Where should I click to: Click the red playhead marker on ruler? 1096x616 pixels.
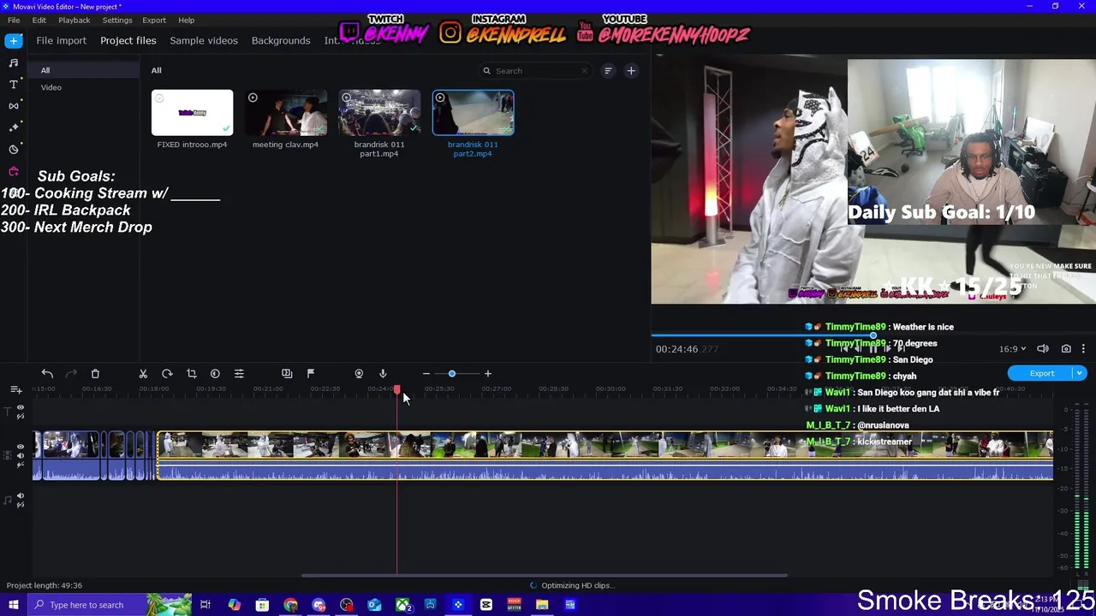point(397,390)
